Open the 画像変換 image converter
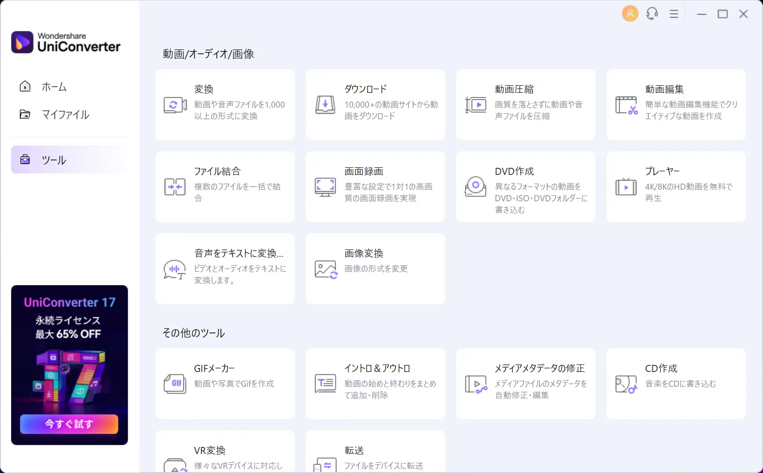Viewport: 763px width, 473px height. (x=375, y=268)
